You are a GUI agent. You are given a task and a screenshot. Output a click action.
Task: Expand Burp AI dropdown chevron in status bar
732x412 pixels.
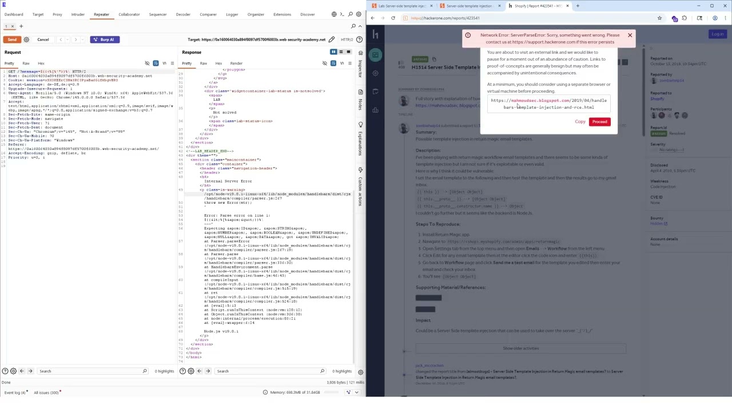(x=356, y=393)
